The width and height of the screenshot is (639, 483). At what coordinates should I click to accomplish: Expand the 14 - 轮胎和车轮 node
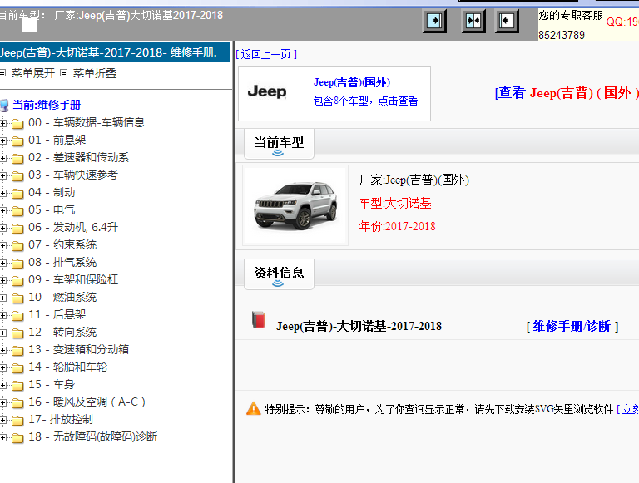click(2, 367)
